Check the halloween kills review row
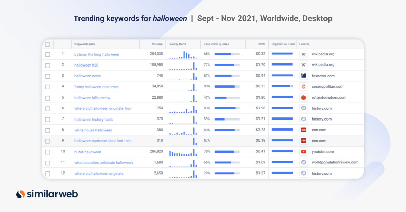This screenshot has height=212, width=406. [x=47, y=98]
